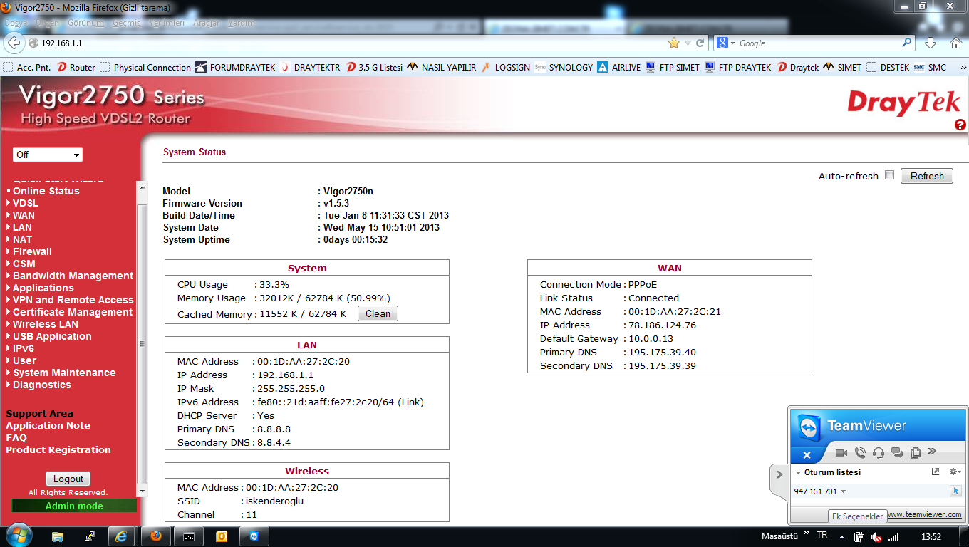
Task: Click the Clean button for cached memory
Action: (x=378, y=314)
